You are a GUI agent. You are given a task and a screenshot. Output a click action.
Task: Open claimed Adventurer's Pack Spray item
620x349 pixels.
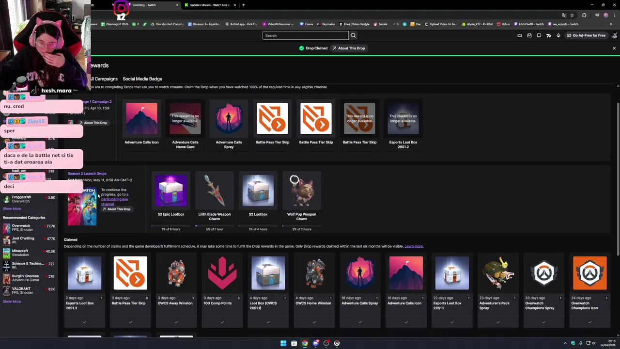click(497, 273)
